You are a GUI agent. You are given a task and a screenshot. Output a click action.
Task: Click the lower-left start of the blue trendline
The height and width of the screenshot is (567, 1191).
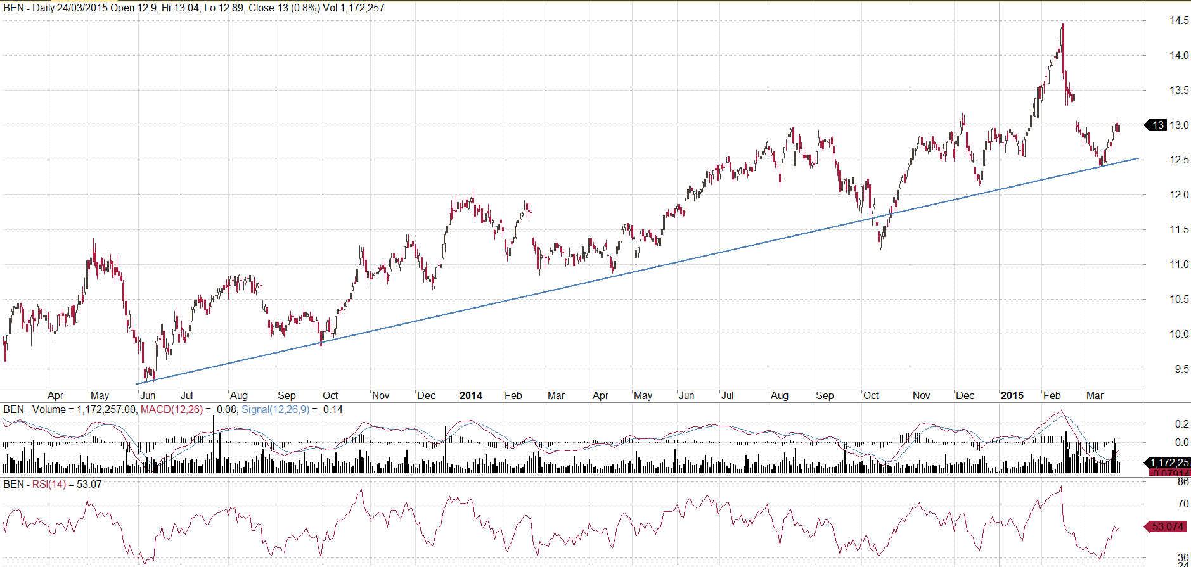(x=138, y=383)
